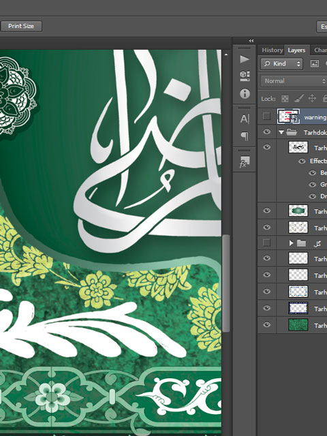Open the Normal blend mode dropdown
The image size is (327, 436).
tap(294, 81)
